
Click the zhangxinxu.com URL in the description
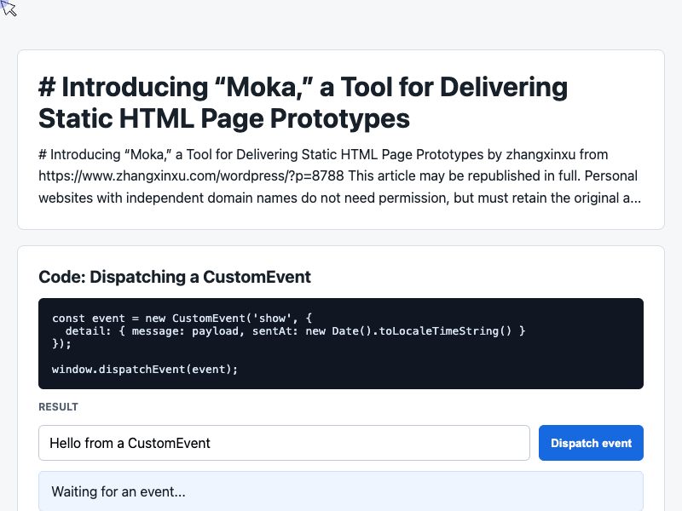click(191, 176)
